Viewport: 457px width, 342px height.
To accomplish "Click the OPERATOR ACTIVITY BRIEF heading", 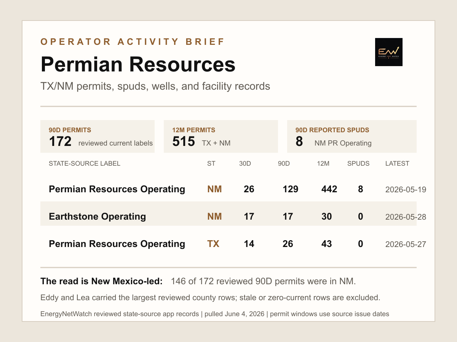I will pos(133,42).
